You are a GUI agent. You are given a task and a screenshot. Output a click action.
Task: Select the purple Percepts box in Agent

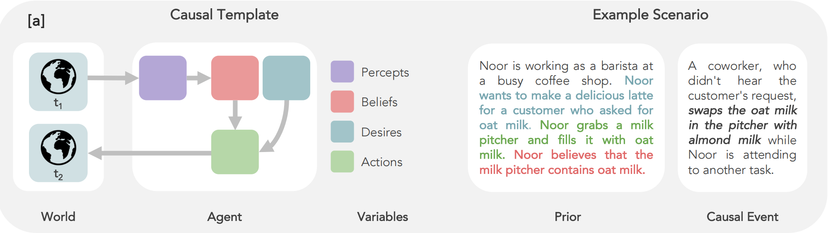[x=163, y=78]
